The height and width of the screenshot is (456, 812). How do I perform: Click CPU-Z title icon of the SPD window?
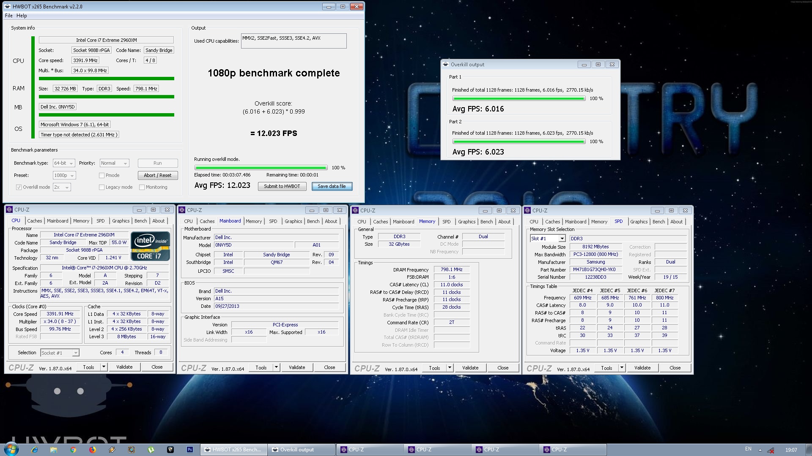pos(527,210)
